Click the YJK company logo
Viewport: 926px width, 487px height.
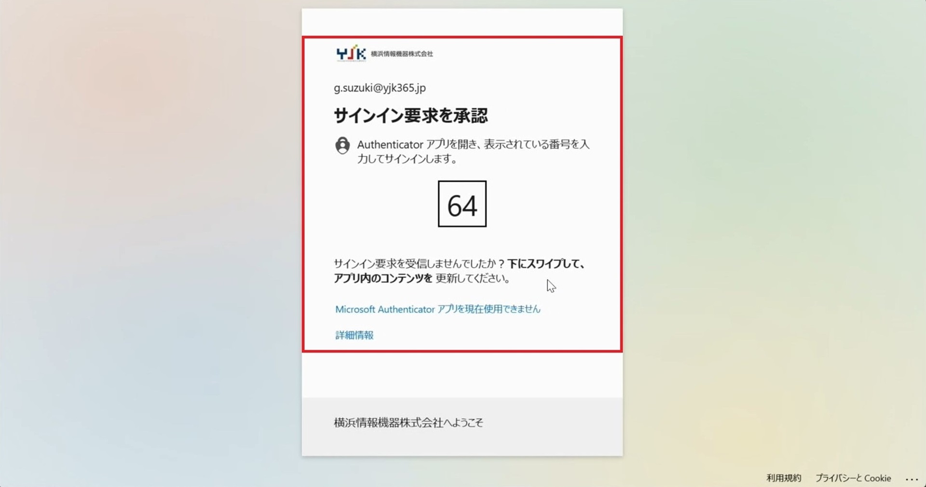click(x=351, y=54)
